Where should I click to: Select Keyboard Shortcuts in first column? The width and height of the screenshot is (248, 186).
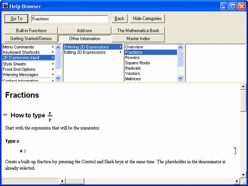(28, 52)
